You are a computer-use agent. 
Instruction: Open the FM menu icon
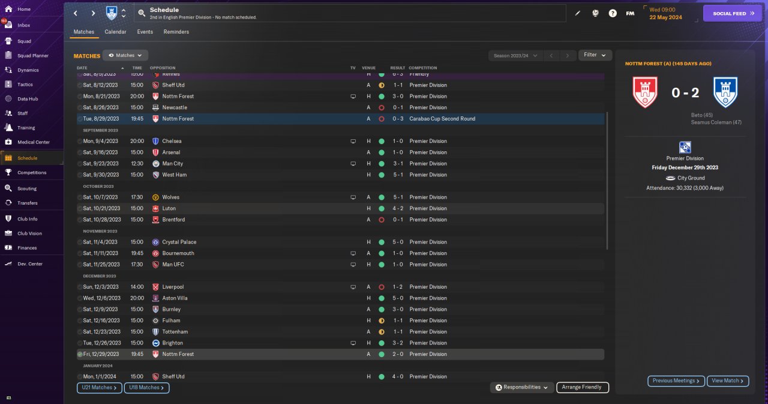(630, 13)
